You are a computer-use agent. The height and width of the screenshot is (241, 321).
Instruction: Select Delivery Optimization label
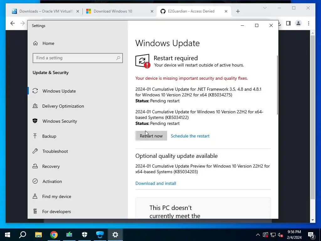coord(63,106)
